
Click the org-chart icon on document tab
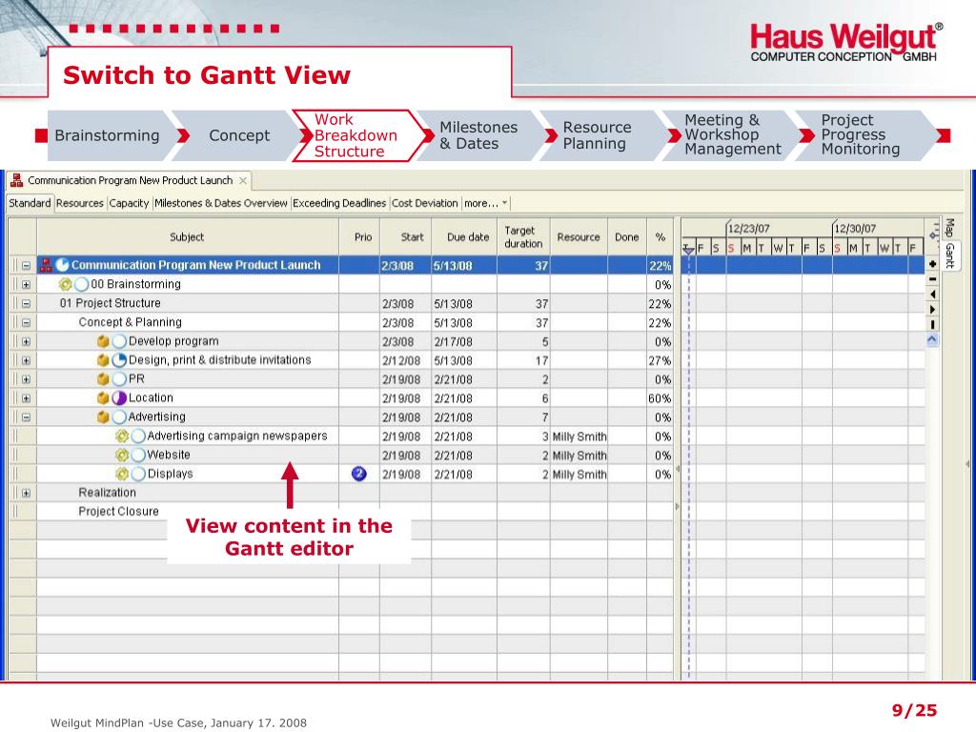click(x=17, y=180)
